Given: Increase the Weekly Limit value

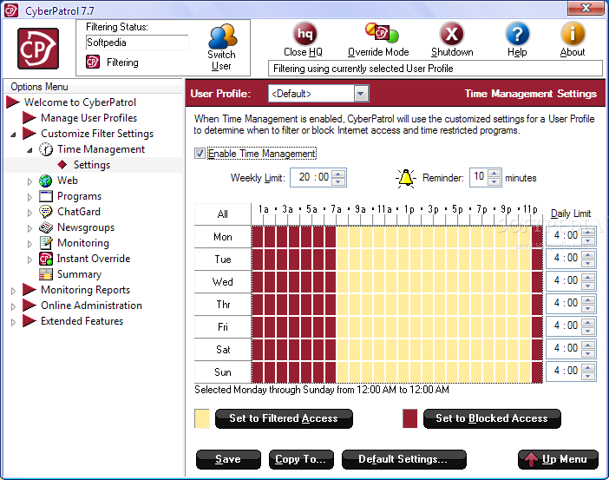Looking at the screenshot, I should (x=338, y=174).
